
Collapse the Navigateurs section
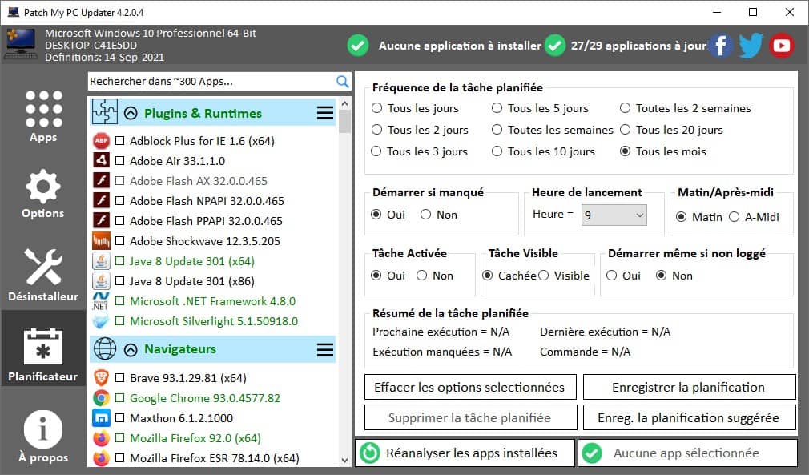click(131, 350)
